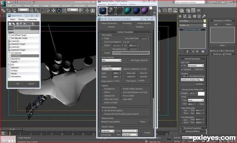Open Decay Type None dropdown
237x143 pixels.
[x=196, y=100]
